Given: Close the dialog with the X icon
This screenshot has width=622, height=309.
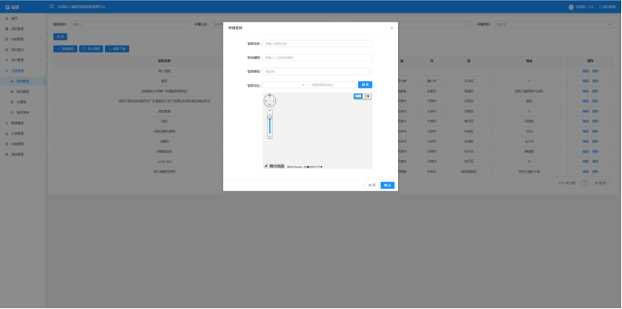Looking at the screenshot, I should tap(392, 28).
